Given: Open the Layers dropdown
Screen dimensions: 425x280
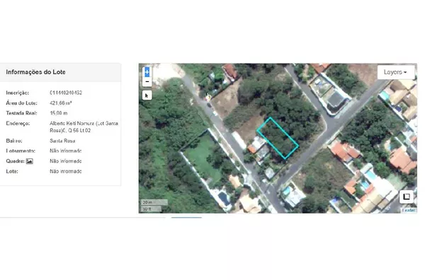Looking at the screenshot, I should point(396,72).
